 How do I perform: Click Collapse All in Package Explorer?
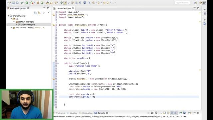36,13
